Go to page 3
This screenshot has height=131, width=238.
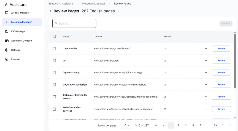coord(186,125)
